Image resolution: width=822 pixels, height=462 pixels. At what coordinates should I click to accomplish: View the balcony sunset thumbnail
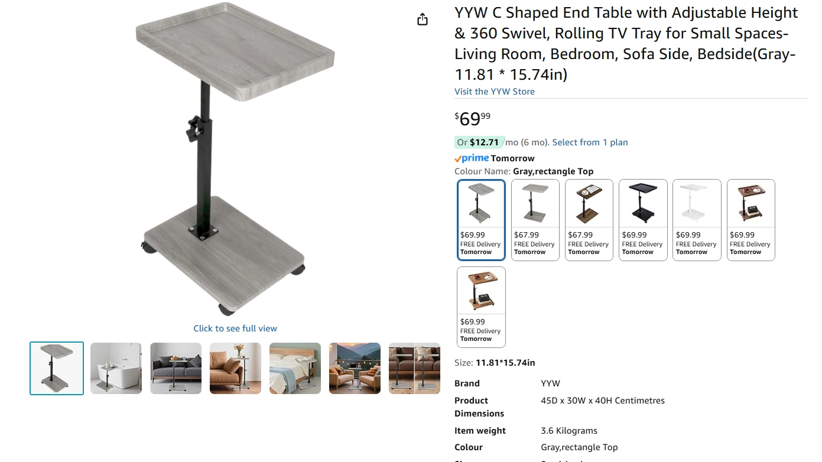tap(355, 368)
